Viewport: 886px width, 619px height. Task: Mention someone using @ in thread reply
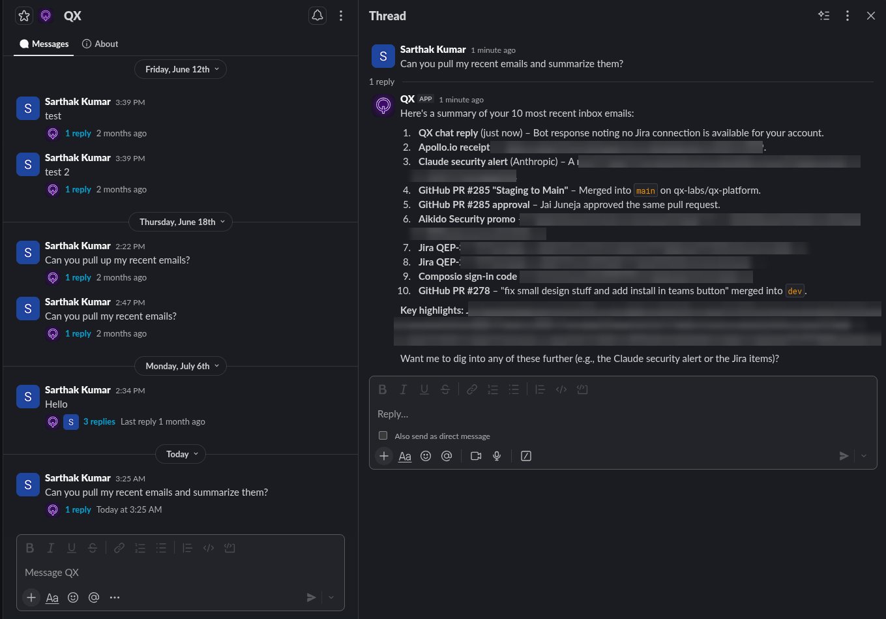click(x=447, y=456)
